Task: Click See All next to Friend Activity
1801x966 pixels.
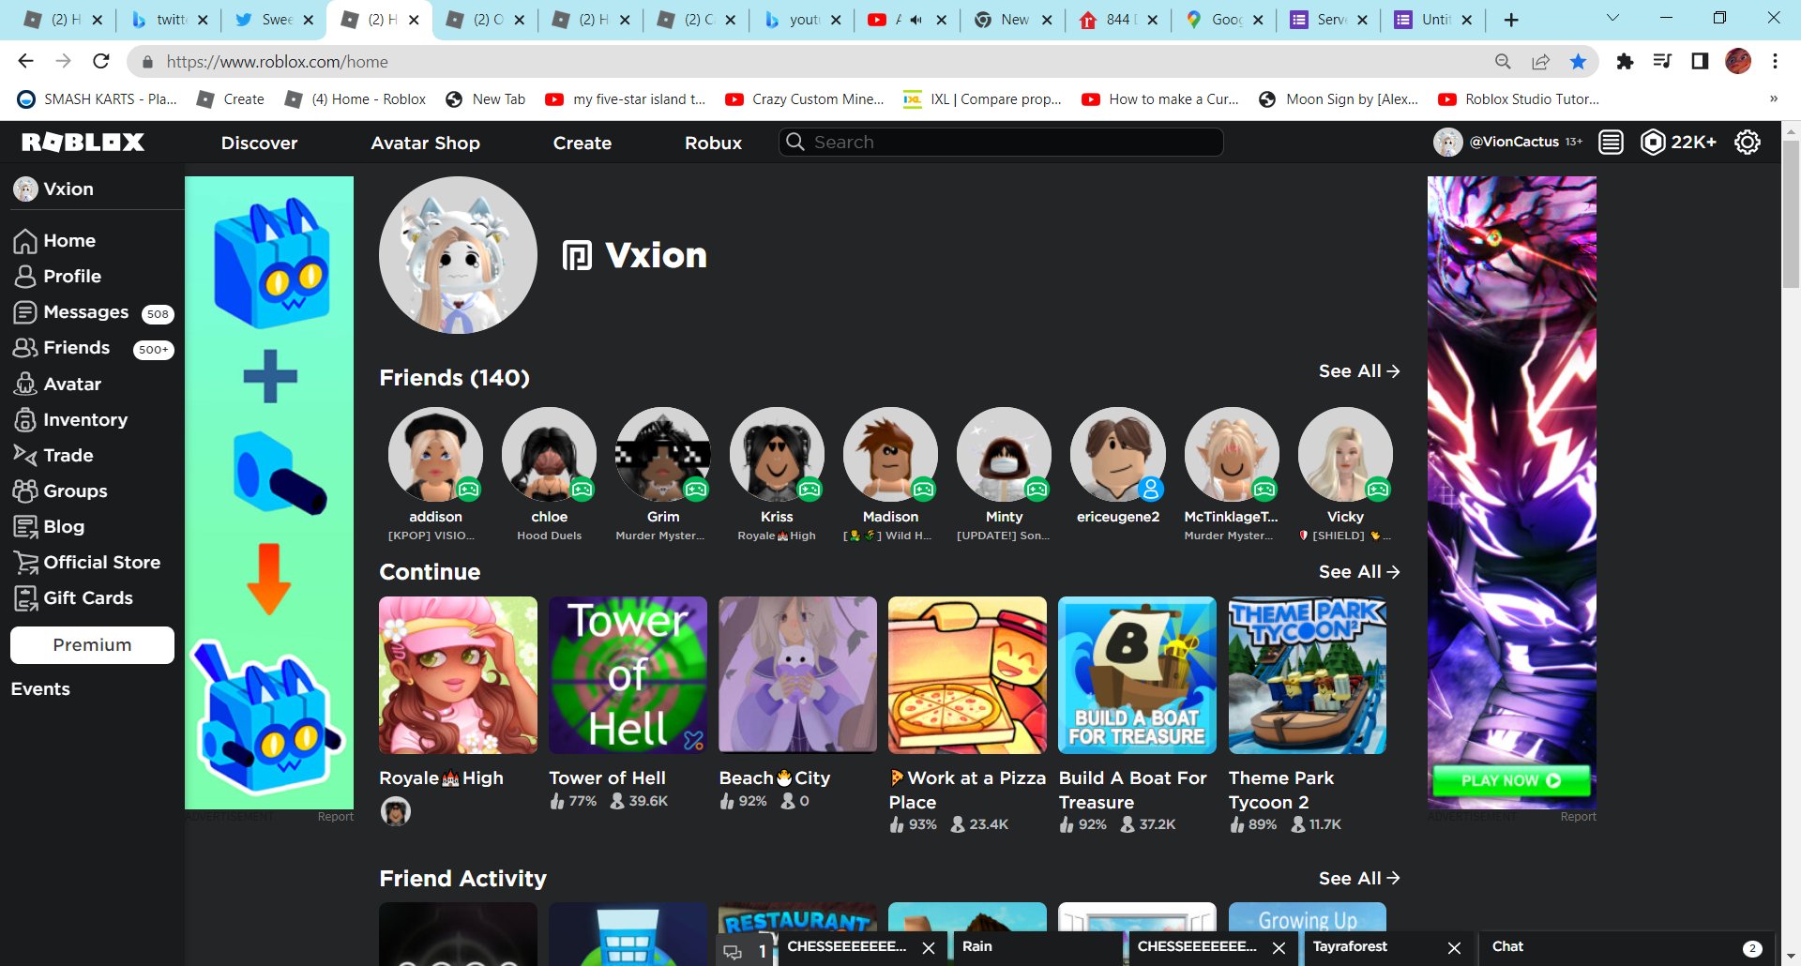Action: tap(1359, 879)
